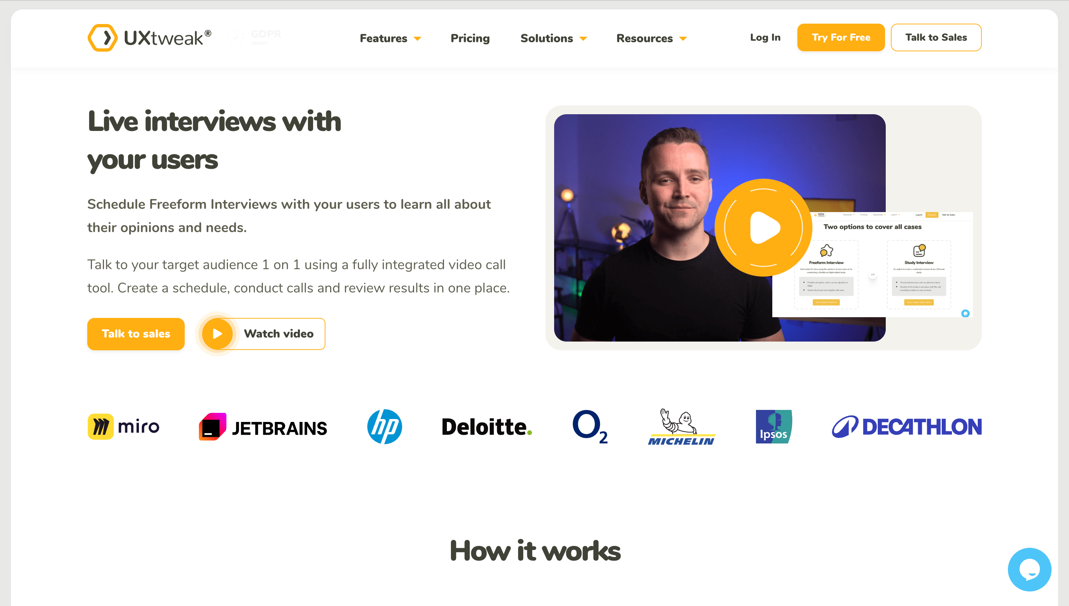
Task: Click the Try For Free button
Action: point(841,37)
